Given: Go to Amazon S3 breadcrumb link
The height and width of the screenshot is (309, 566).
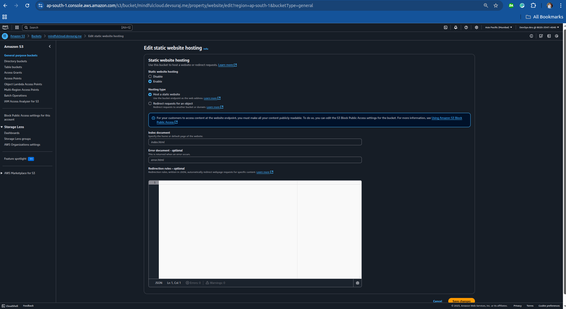Looking at the screenshot, I should coord(18,36).
